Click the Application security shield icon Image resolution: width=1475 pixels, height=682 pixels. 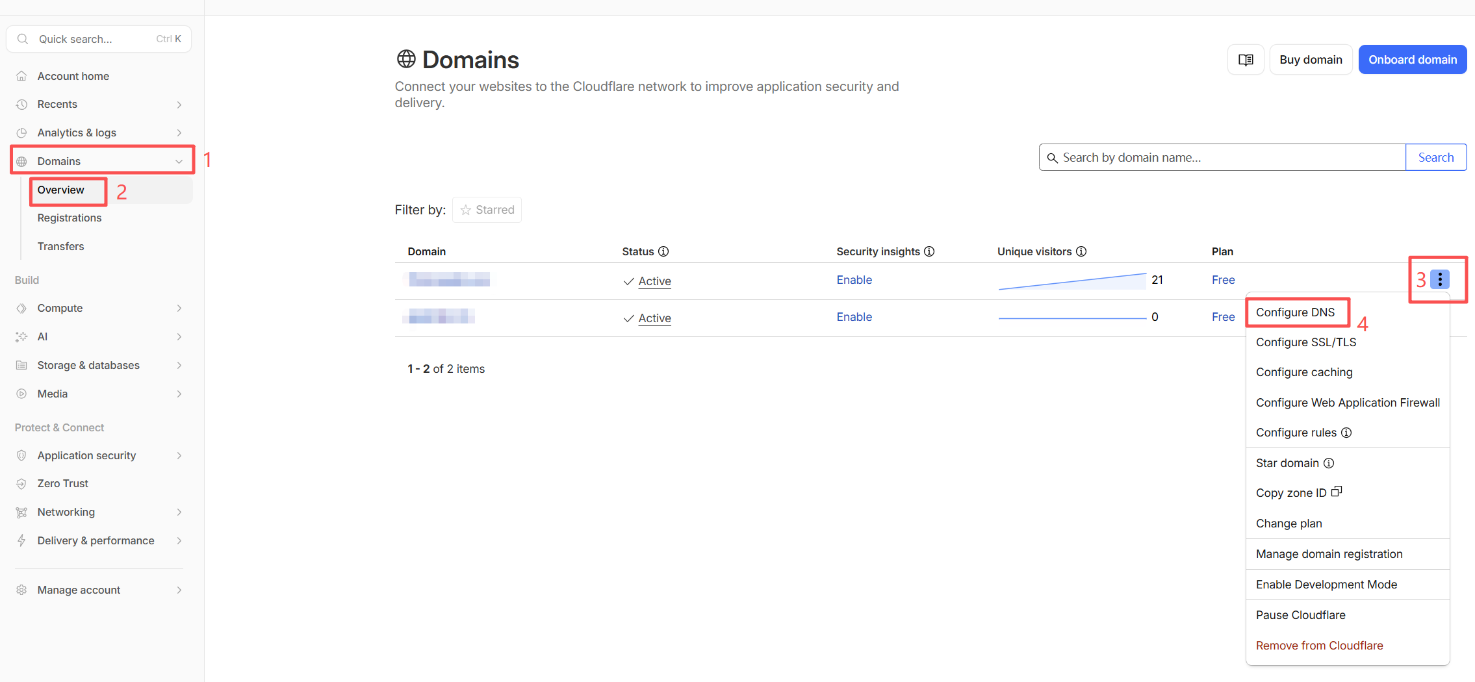point(21,455)
